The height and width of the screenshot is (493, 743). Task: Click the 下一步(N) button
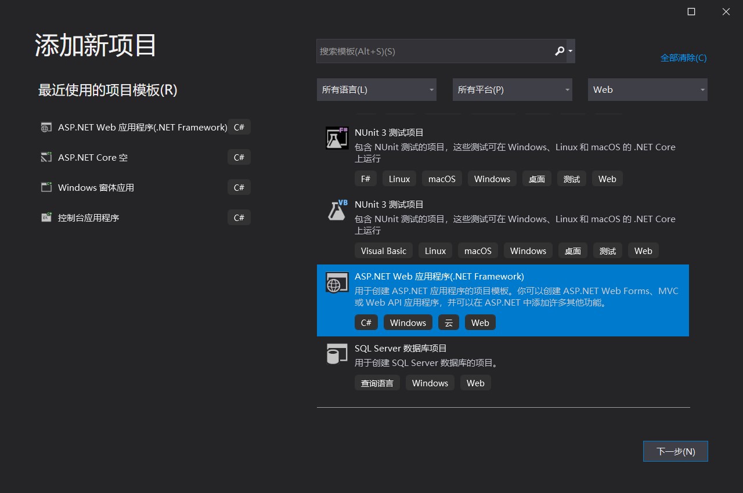(x=676, y=451)
